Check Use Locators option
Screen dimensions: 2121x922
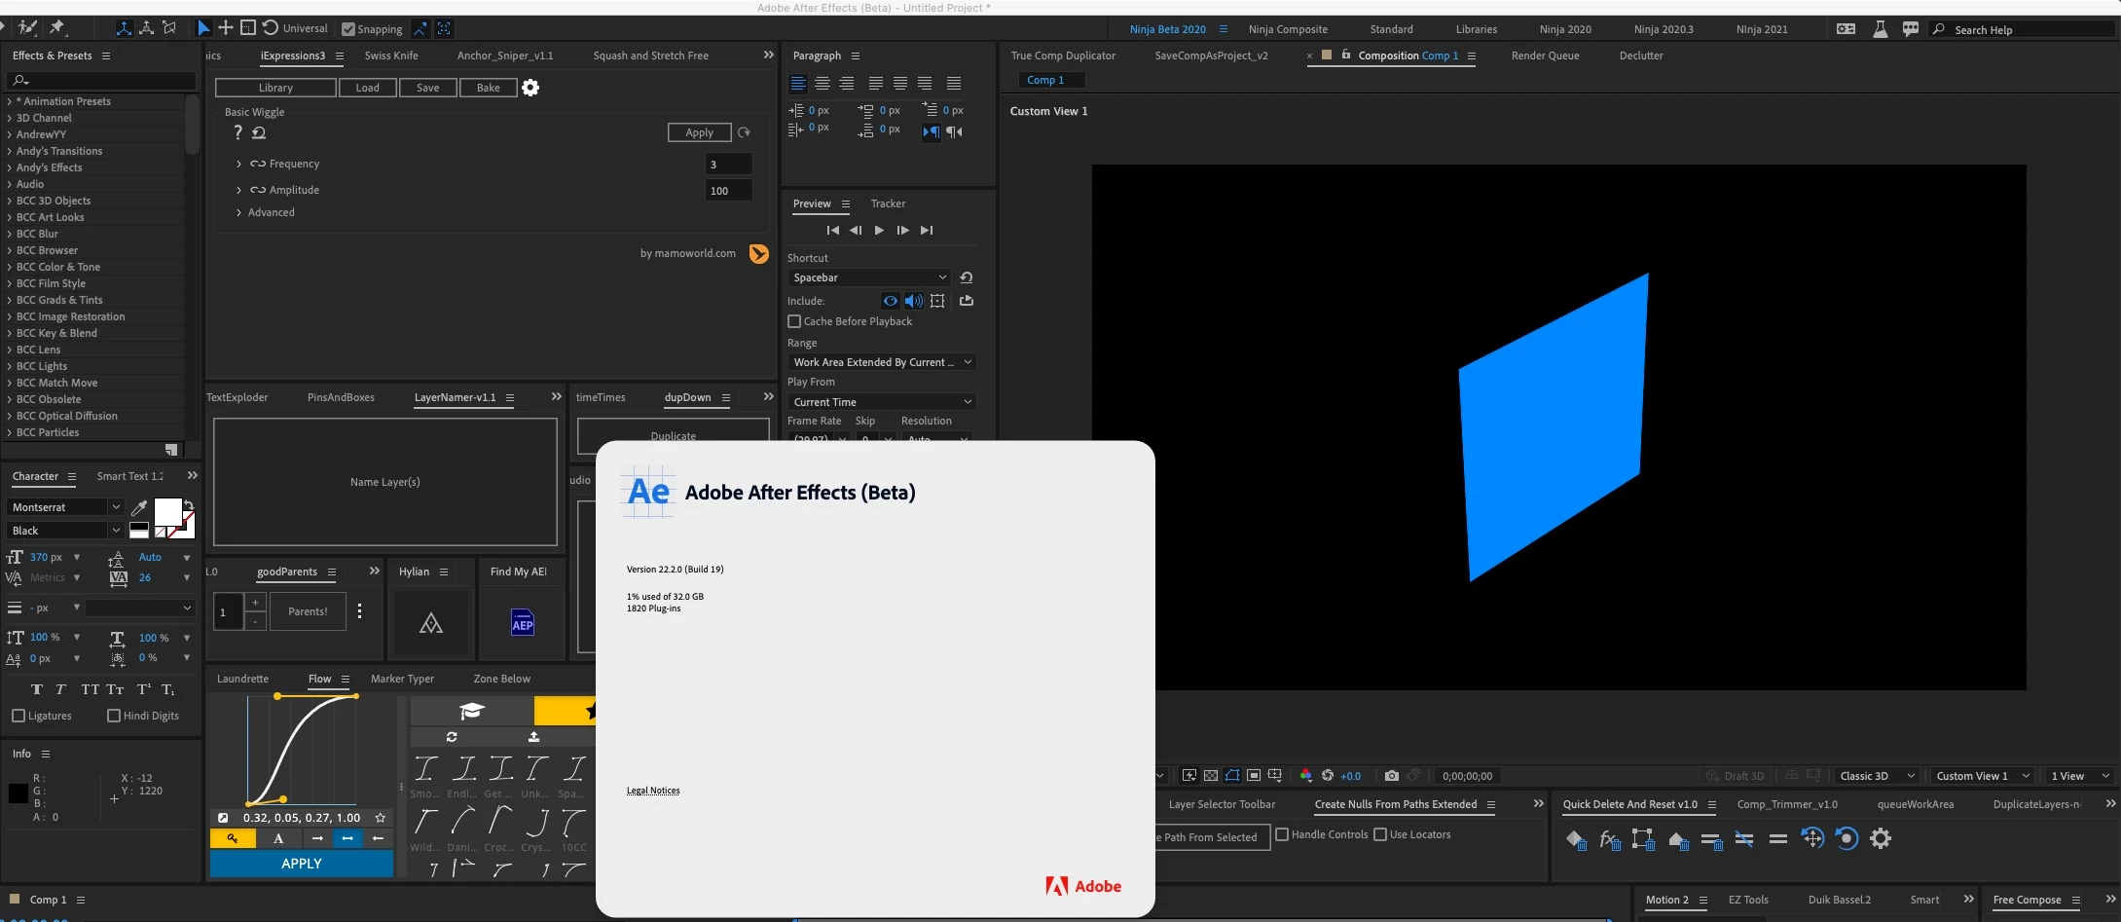tap(1380, 834)
